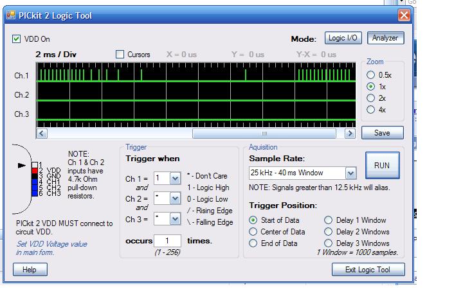Click the Ch.2 waveform trace

coord(196,101)
